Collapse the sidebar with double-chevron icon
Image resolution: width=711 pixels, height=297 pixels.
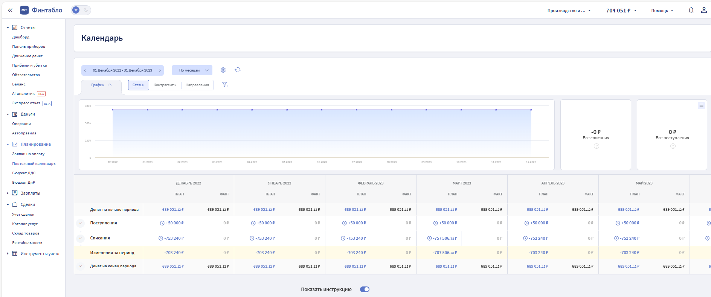10,10
